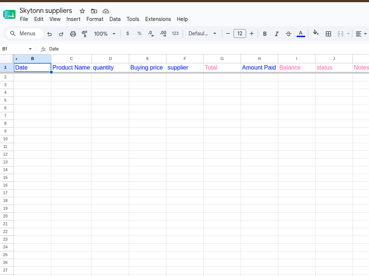The width and height of the screenshot is (369, 276).
Task: Open the Edit menu
Action: point(39,19)
